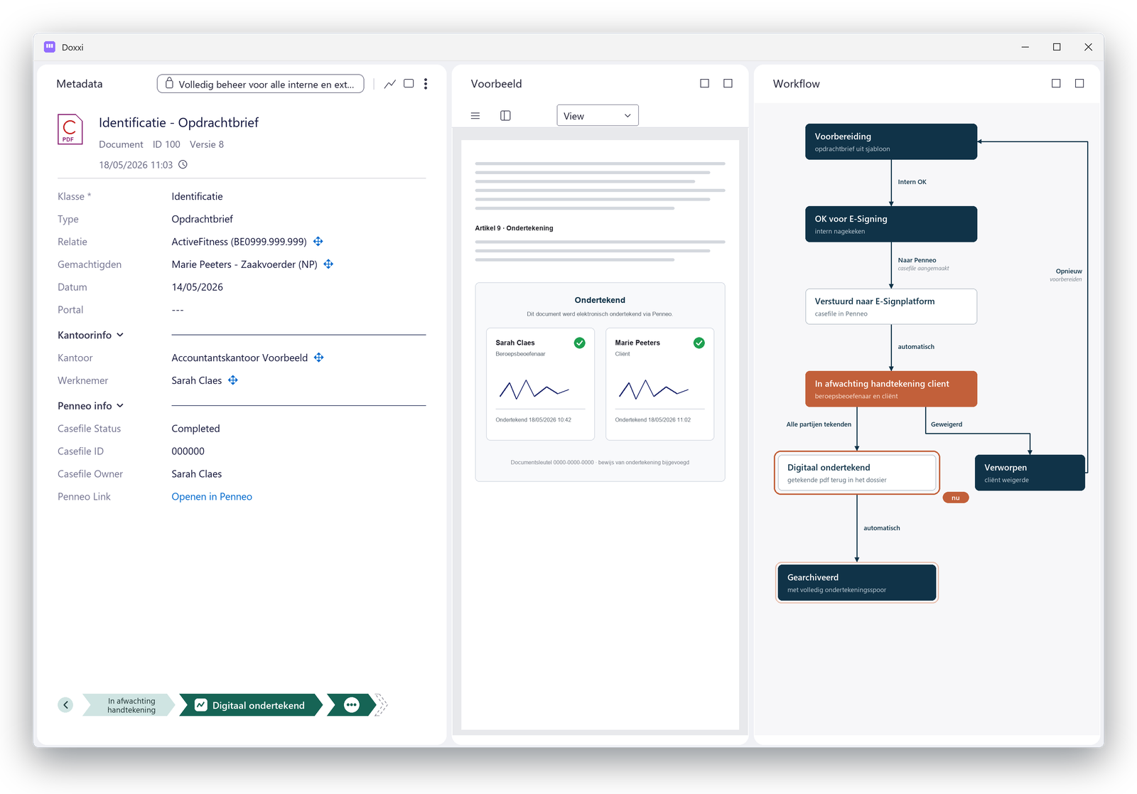Click the first square icon in Voorbeeld header
The image size is (1137, 794).
(705, 83)
